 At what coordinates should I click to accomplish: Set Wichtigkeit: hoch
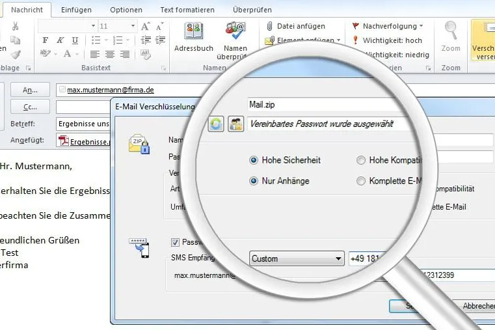point(387,40)
